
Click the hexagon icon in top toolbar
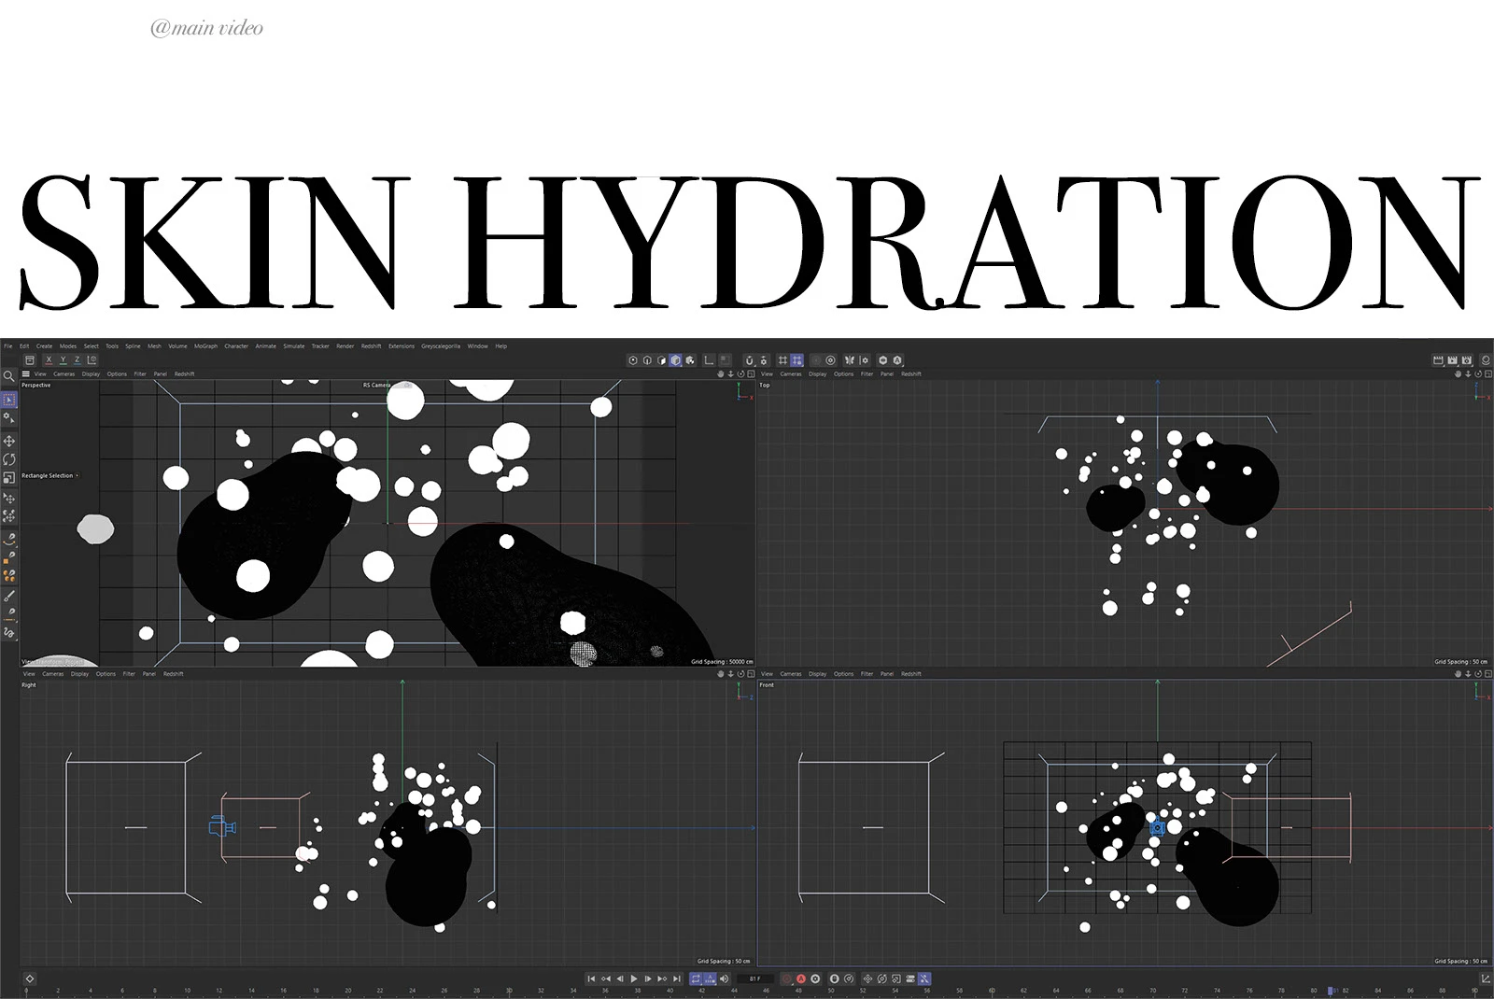click(883, 360)
